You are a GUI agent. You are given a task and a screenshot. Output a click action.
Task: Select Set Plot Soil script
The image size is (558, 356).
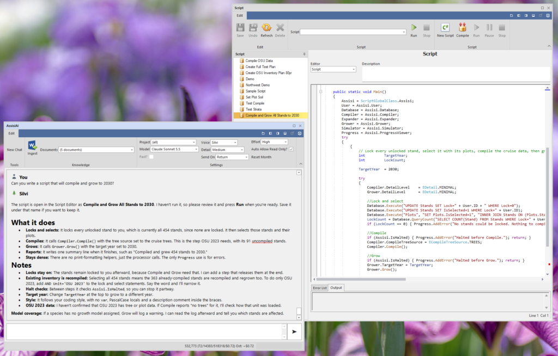pos(254,97)
